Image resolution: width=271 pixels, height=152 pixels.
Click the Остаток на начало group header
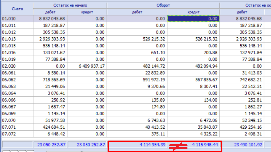[70, 5]
